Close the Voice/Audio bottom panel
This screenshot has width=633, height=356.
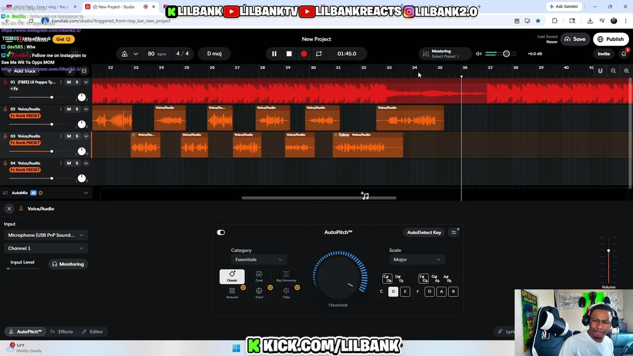pos(9,209)
